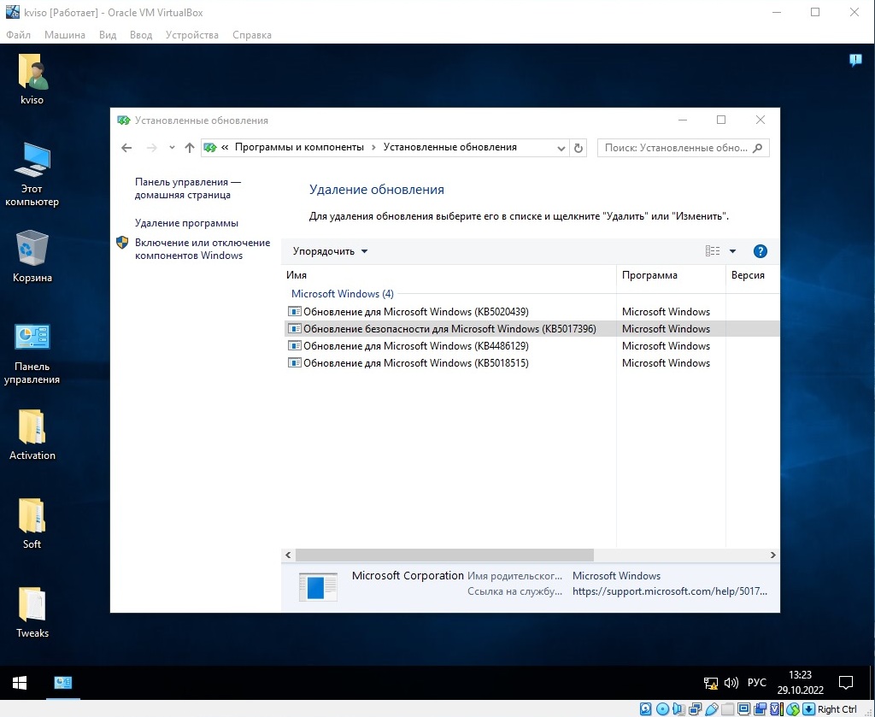875x717 pixels.
Task: Click the search box for installed updates
Action: point(675,148)
